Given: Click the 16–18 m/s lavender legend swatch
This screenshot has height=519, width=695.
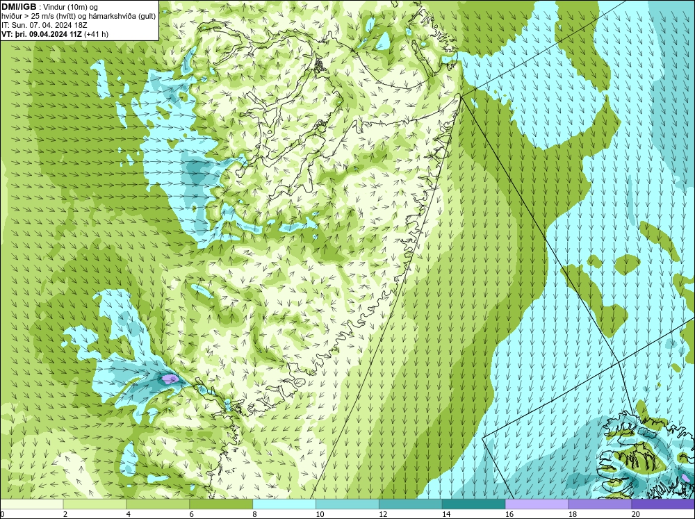Looking at the screenshot, I should 537,504.
